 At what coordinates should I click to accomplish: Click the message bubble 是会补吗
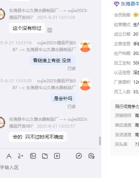pos(63,98)
